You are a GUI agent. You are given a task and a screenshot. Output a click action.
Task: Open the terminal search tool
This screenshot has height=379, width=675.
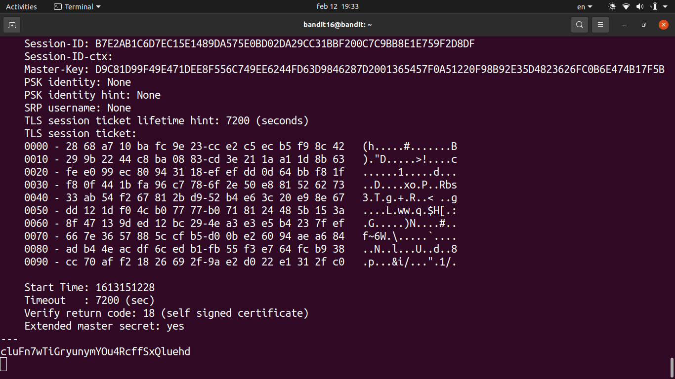pos(580,25)
